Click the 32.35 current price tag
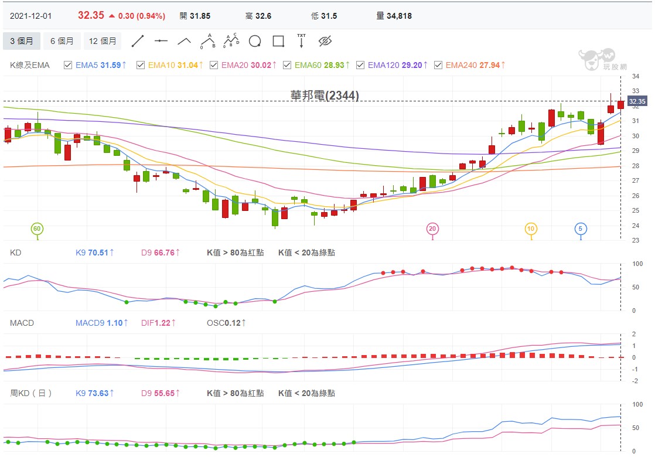 [637, 101]
